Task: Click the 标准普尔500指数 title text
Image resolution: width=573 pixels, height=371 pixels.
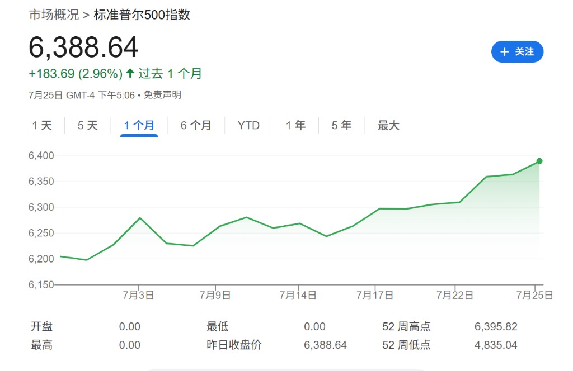Action: pos(142,15)
